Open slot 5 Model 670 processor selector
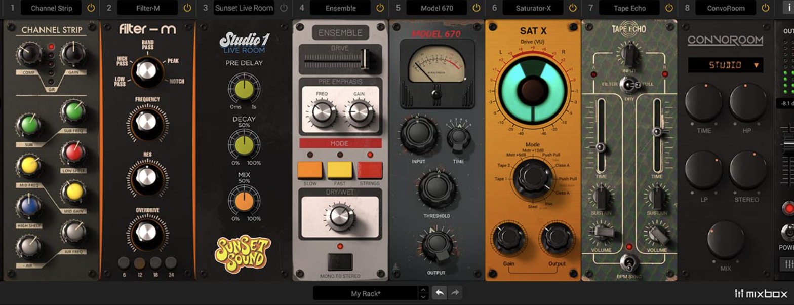 click(436, 8)
